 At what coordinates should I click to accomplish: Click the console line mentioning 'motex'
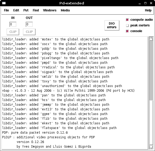click(56, 39)
